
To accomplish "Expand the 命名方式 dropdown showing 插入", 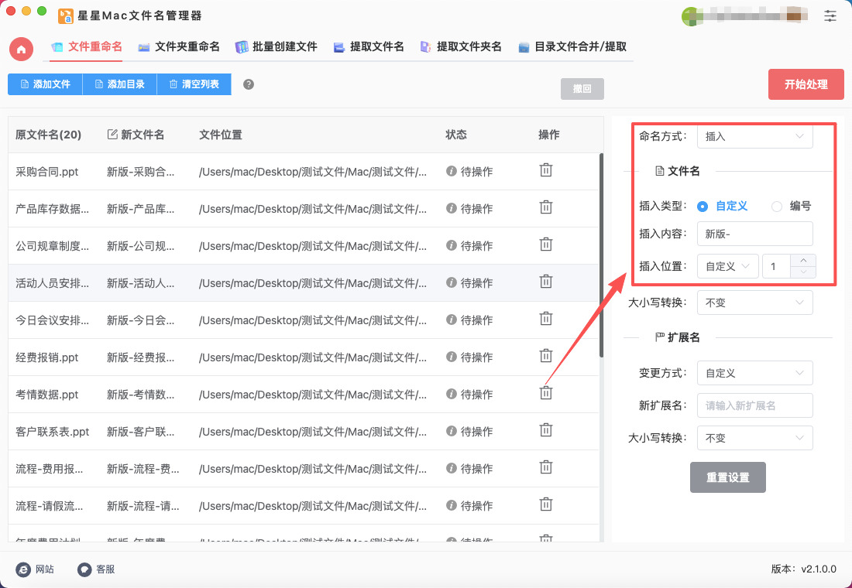I will pyautogui.click(x=754, y=136).
